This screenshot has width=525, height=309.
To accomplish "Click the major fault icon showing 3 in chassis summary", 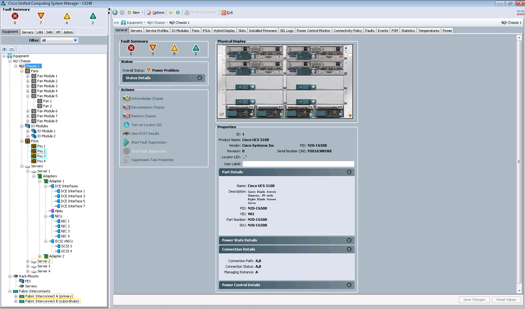I will [153, 48].
